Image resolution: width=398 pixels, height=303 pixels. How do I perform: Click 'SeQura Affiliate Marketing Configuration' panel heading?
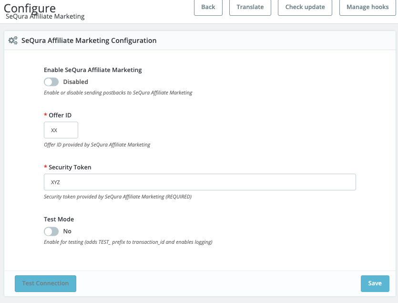tap(89, 41)
